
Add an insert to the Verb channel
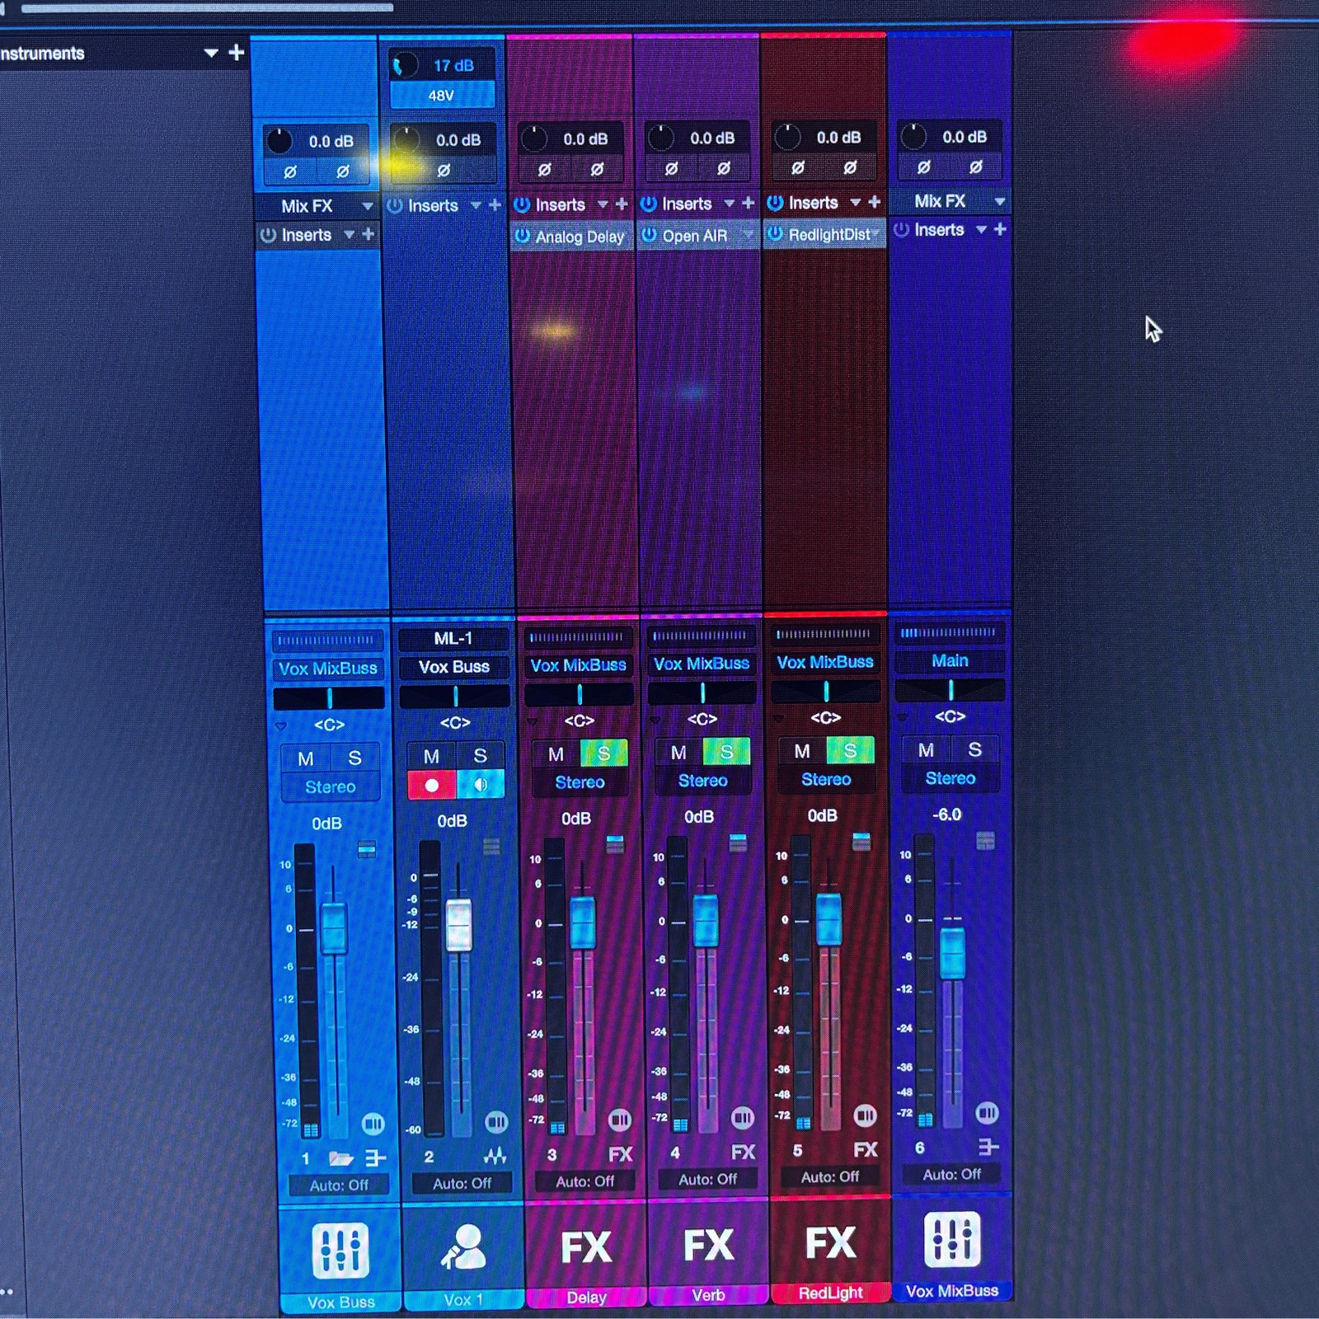tap(748, 202)
